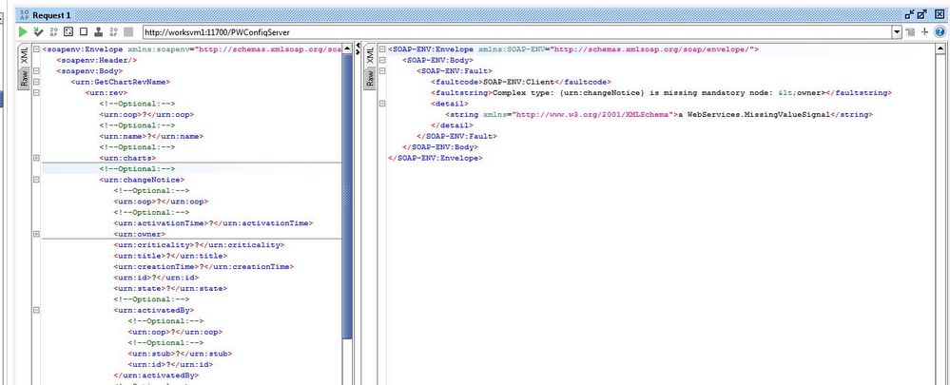Add request to TestCase using the checkmark icon
Viewport: 950px width, 385px height.
coord(39,32)
